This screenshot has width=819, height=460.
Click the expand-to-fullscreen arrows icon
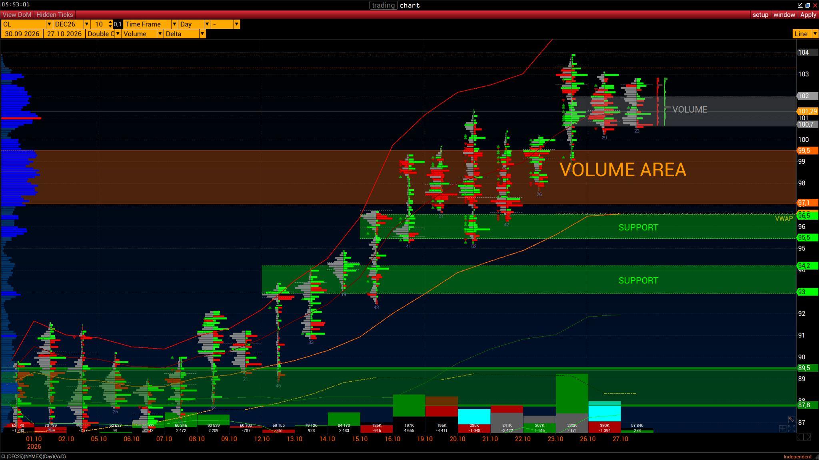click(x=791, y=429)
